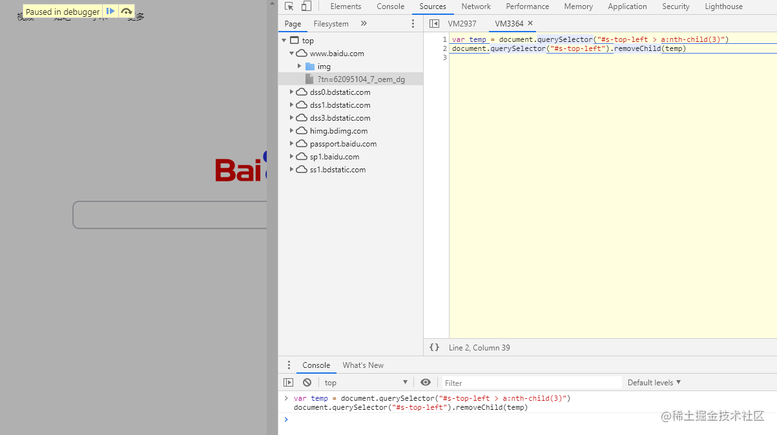Viewport: 777px width, 435px height.
Task: Select the Console drawer tab
Action: (x=316, y=365)
